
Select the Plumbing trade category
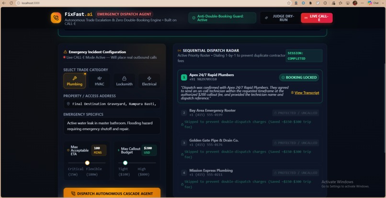[75, 81]
